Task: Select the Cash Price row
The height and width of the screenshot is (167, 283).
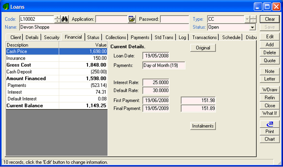Action: [57, 52]
